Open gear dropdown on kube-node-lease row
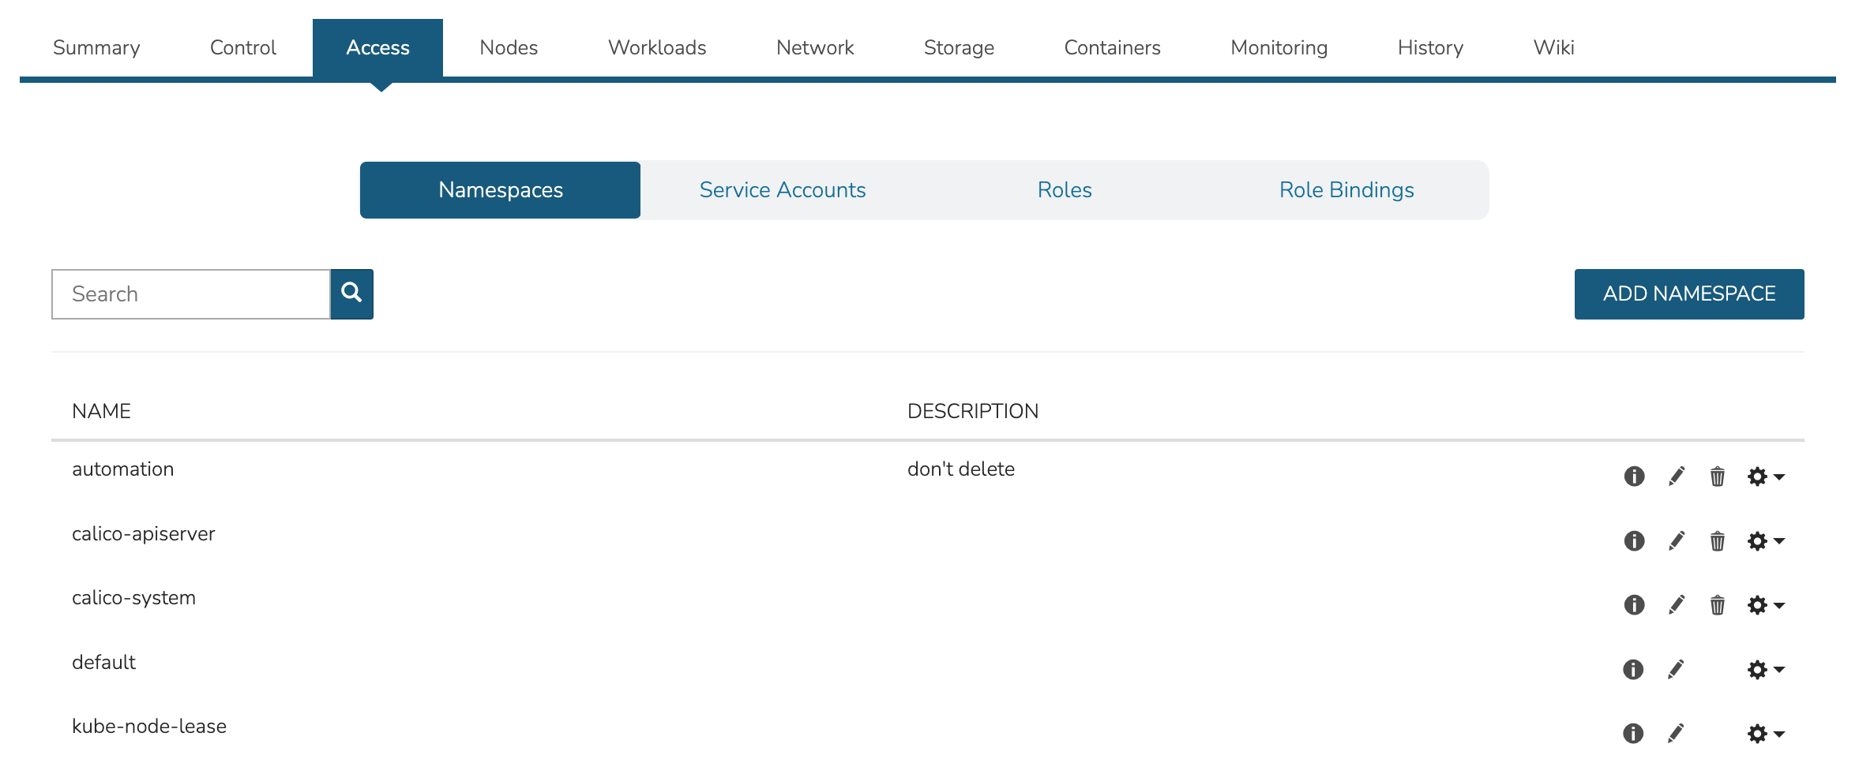 (x=1766, y=734)
